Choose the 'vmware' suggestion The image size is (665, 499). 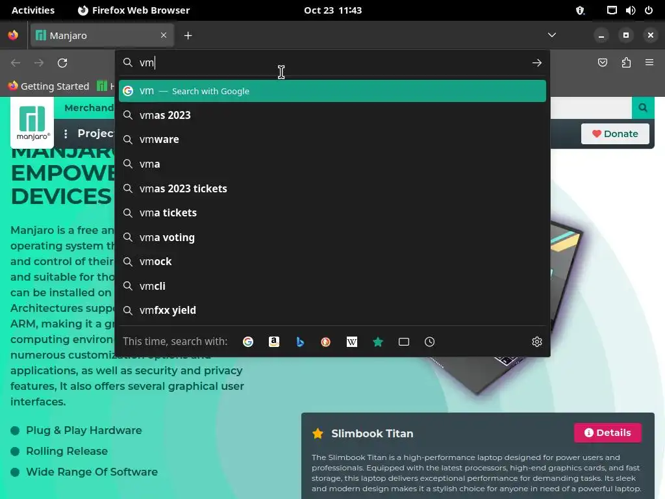(332, 140)
